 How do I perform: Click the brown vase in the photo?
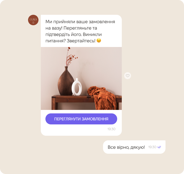66,81
